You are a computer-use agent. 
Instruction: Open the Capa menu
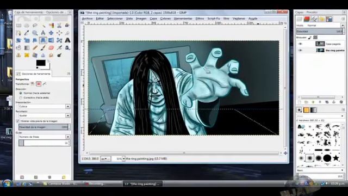(153, 19)
